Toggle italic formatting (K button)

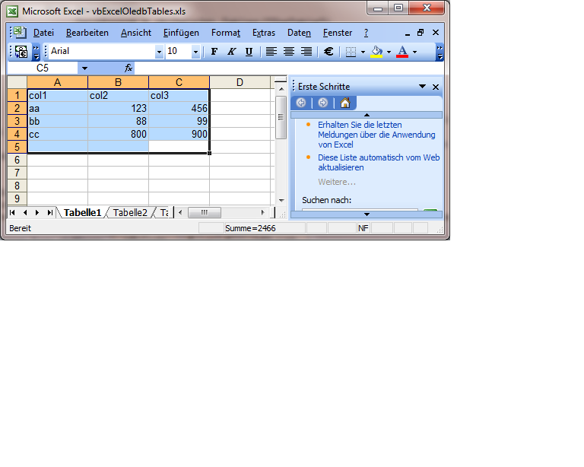click(231, 52)
